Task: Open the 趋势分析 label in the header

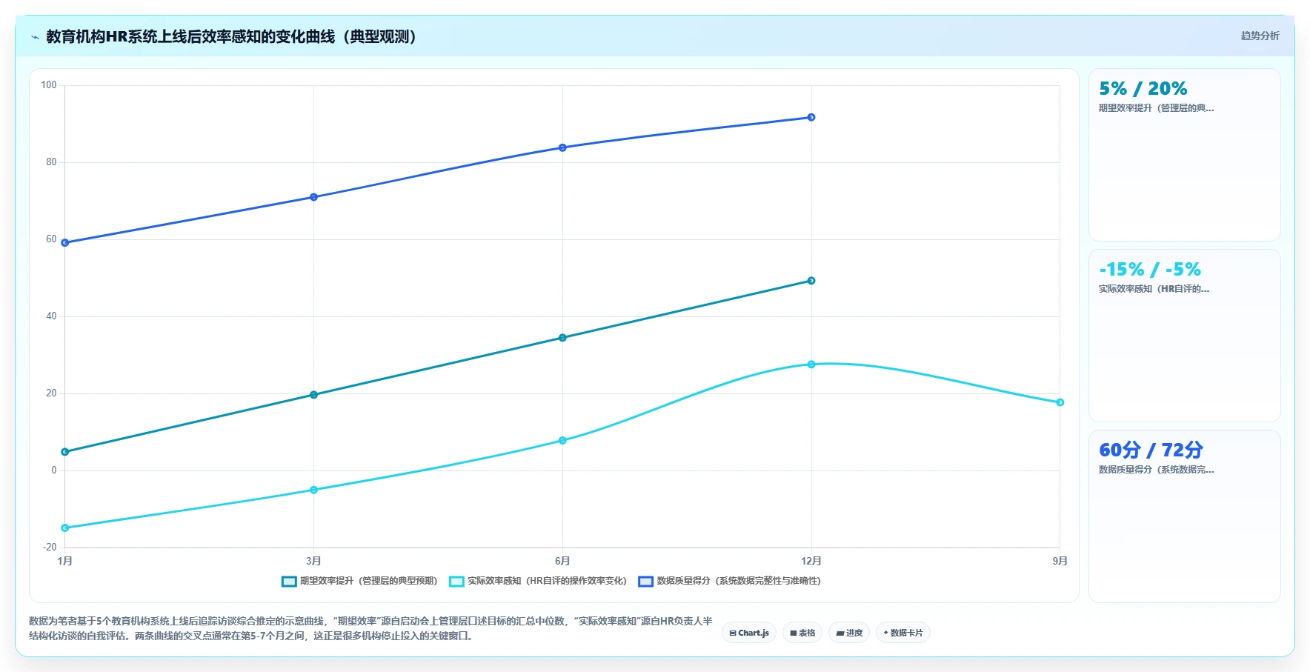Action: (1260, 36)
